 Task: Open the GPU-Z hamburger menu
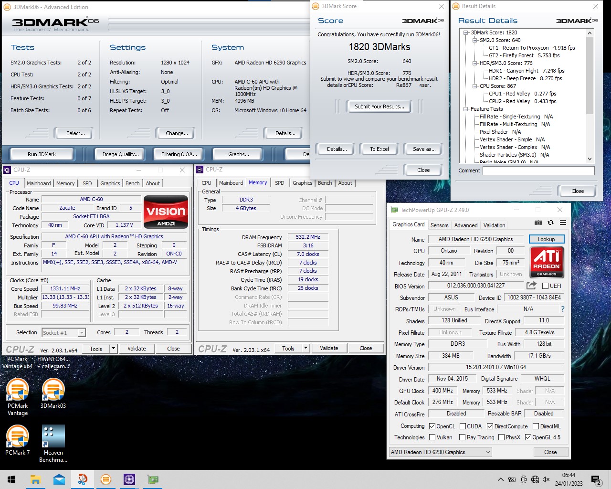pos(563,223)
